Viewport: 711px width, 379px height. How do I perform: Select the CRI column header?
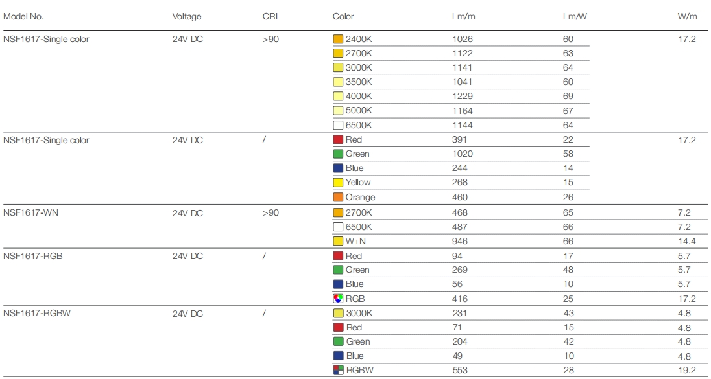pos(270,16)
